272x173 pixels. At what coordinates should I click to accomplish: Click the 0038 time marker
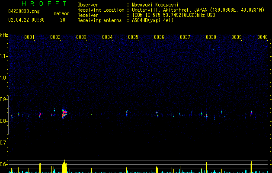tap(211, 37)
